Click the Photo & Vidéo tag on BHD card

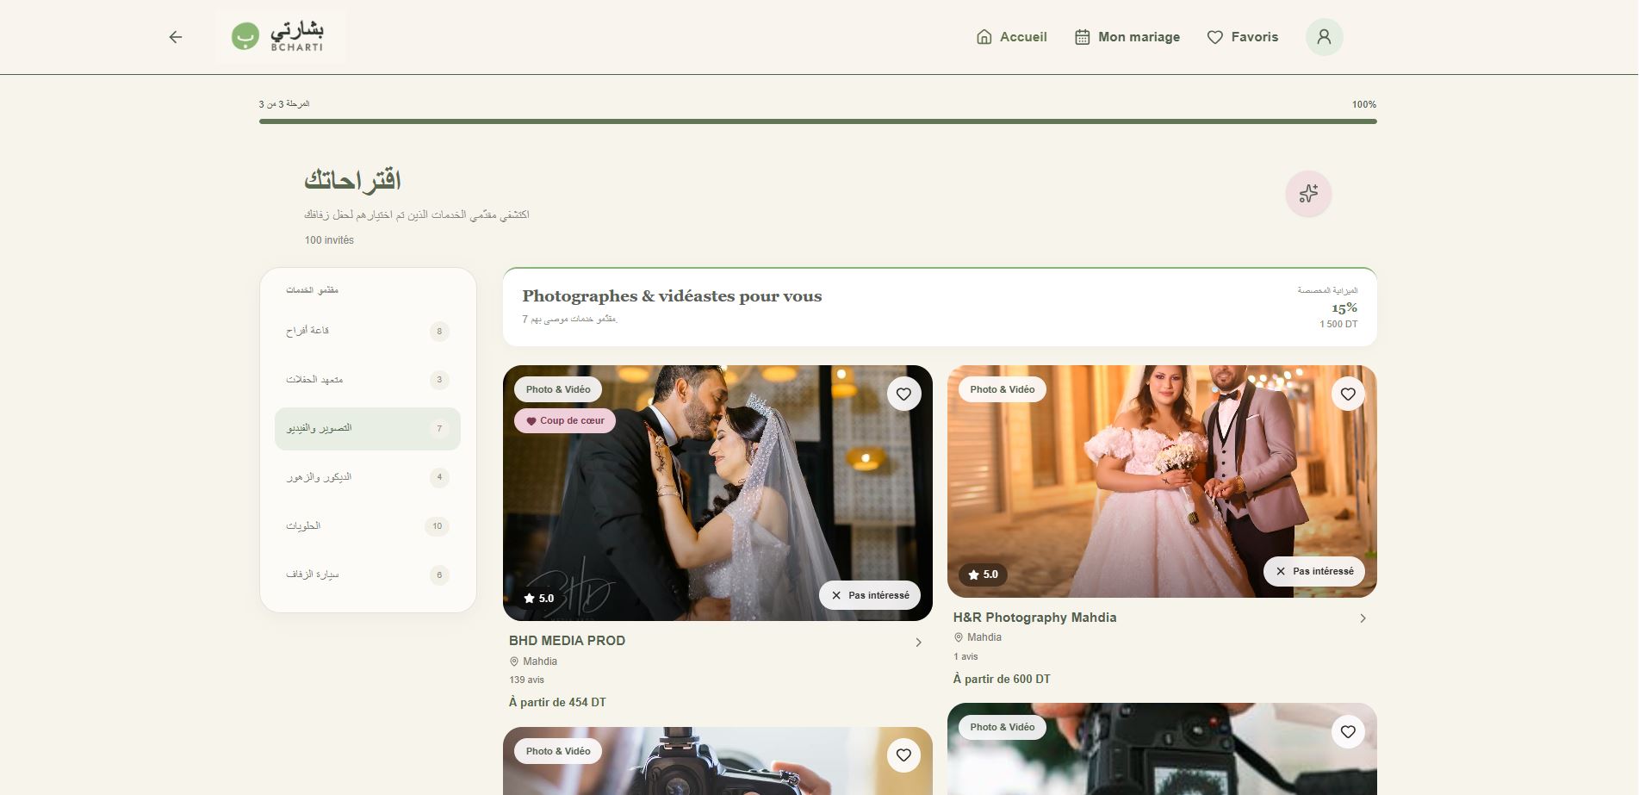click(558, 389)
